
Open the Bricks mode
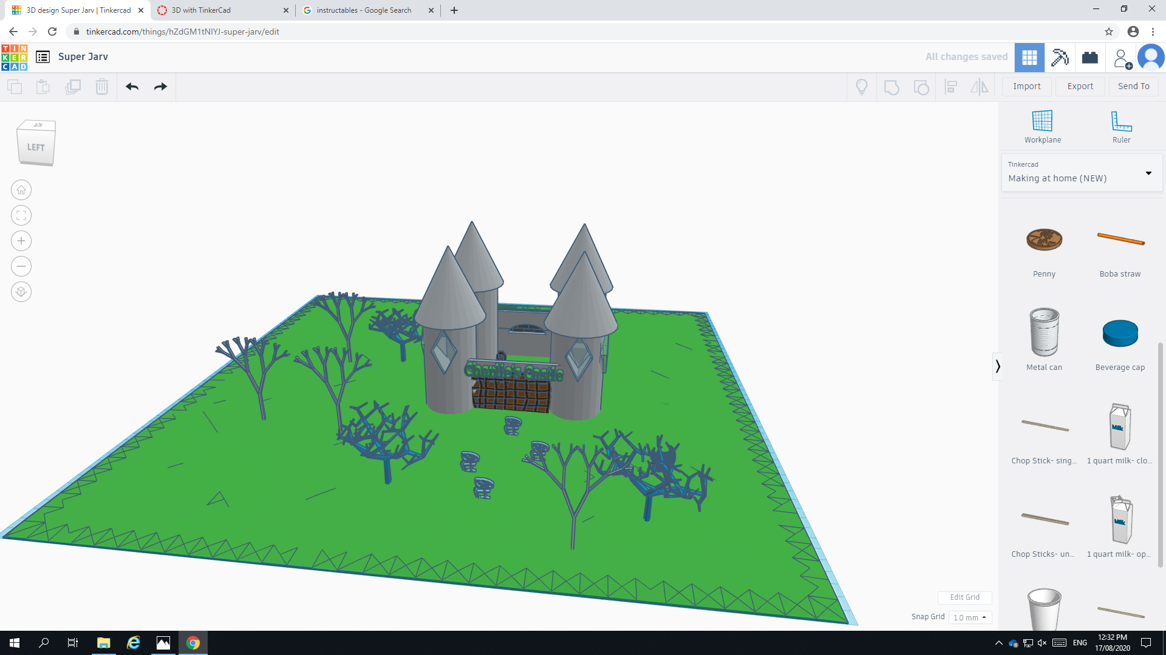tap(1090, 58)
